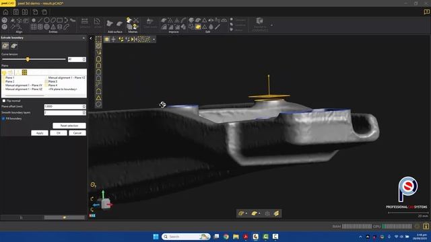Select the Slot entity icon
This screenshot has width=431, height=242.
pos(53,20)
